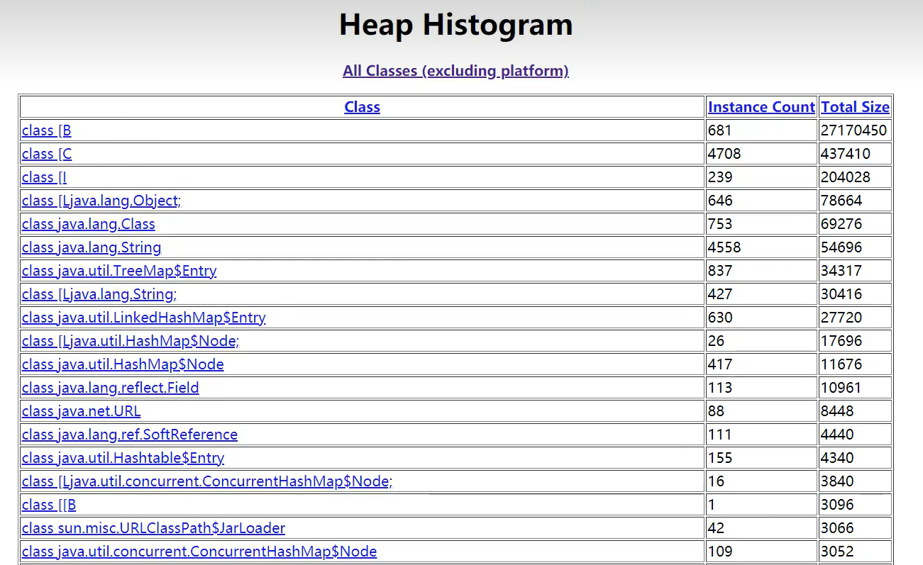Click the Heap Histogram page heading
Image resolution: width=923 pixels, height=565 pixels.
[x=455, y=25]
